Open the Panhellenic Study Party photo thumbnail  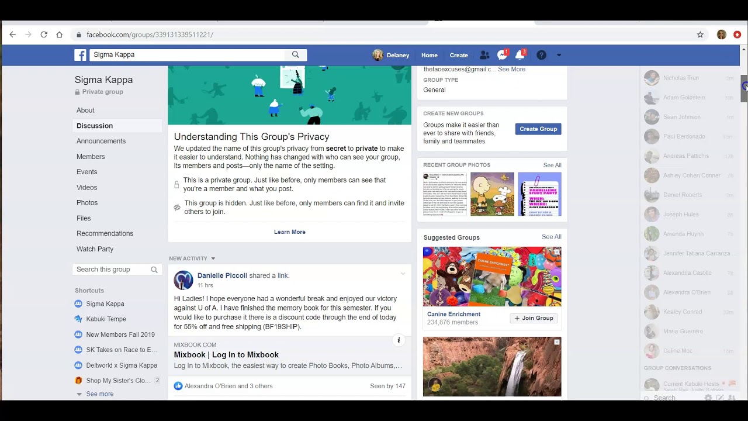click(539, 194)
